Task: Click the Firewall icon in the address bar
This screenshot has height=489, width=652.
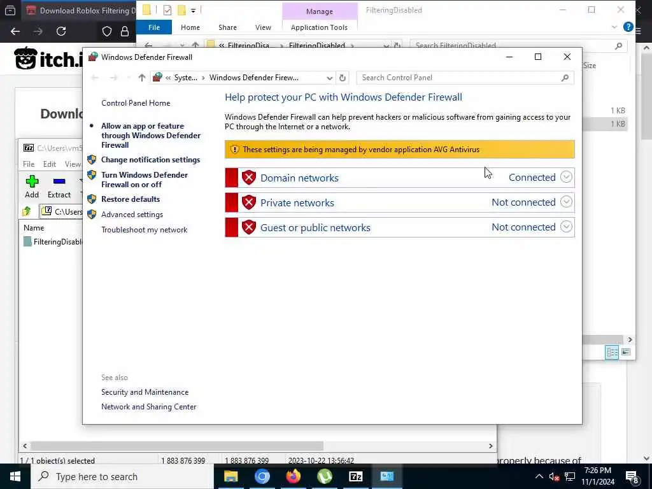Action: point(157,77)
